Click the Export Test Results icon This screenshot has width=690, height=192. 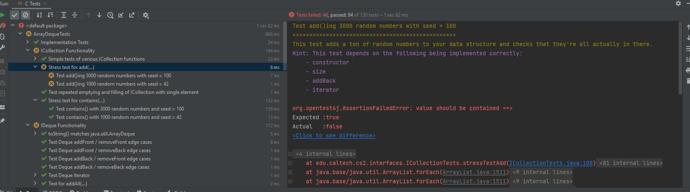(x=132, y=15)
